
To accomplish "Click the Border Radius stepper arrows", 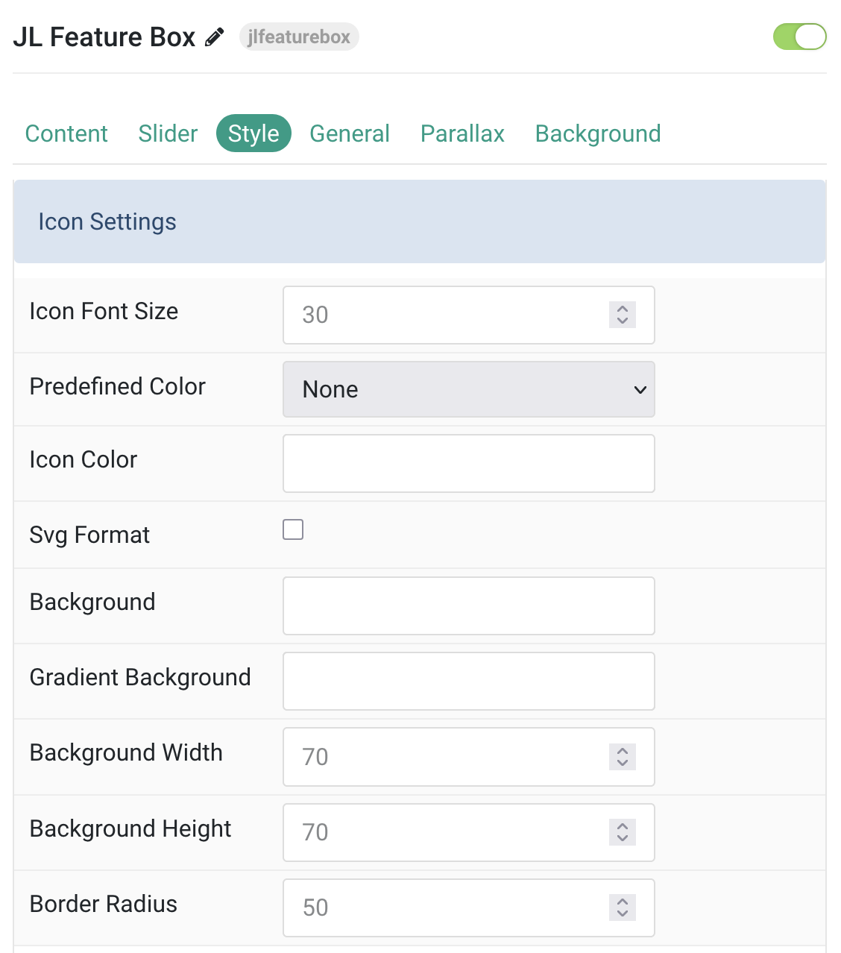I will tap(622, 908).
